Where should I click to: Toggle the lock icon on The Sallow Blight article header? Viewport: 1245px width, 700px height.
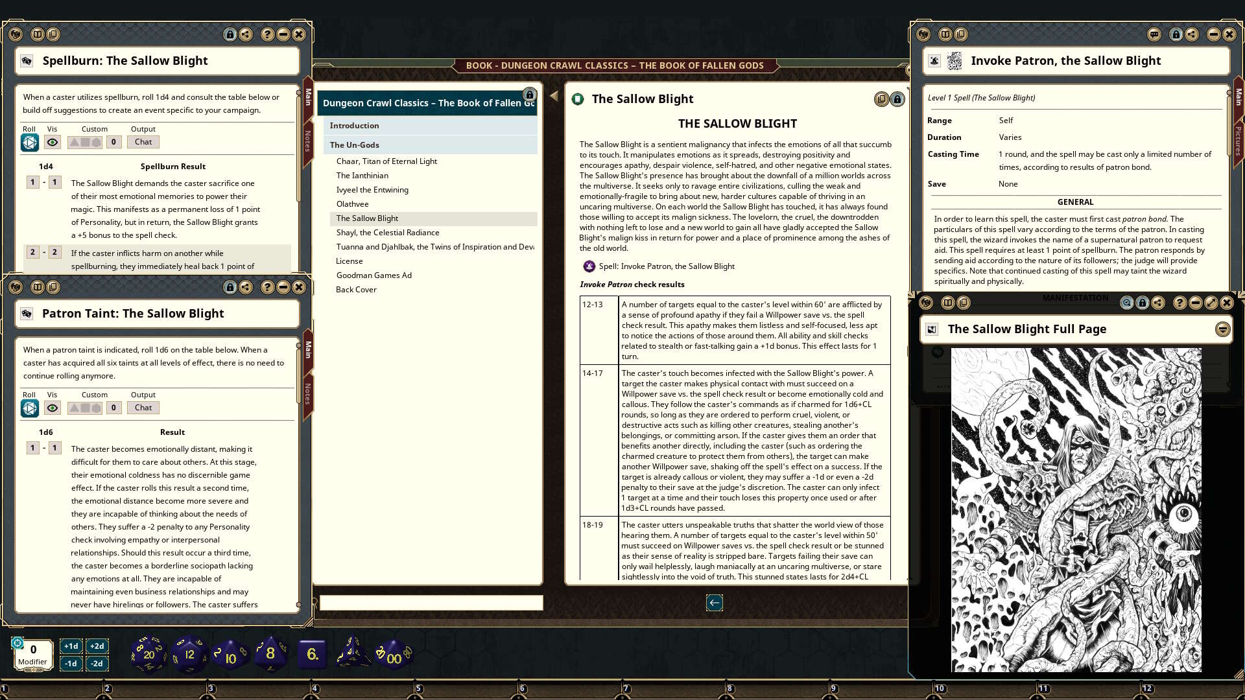click(897, 99)
